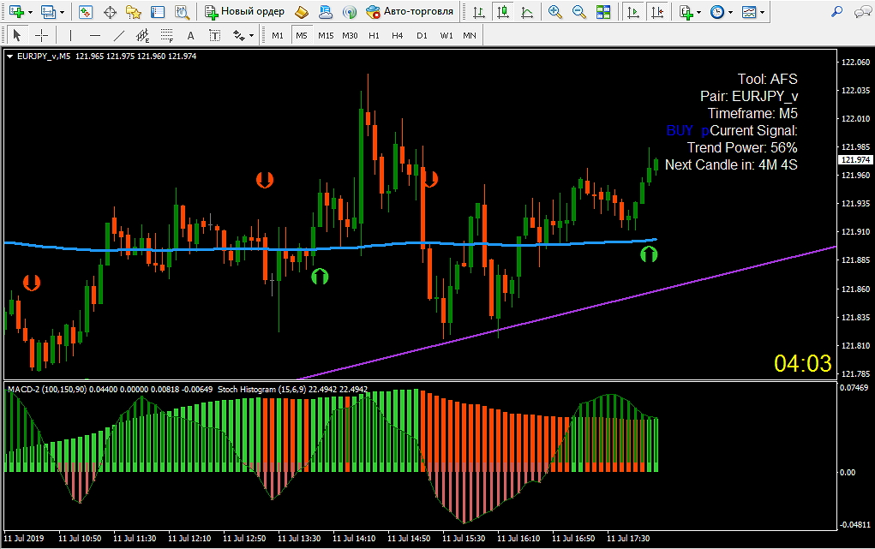Image resolution: width=875 pixels, height=549 pixels.
Task: Select the trendline drawing tool
Action: (119, 36)
